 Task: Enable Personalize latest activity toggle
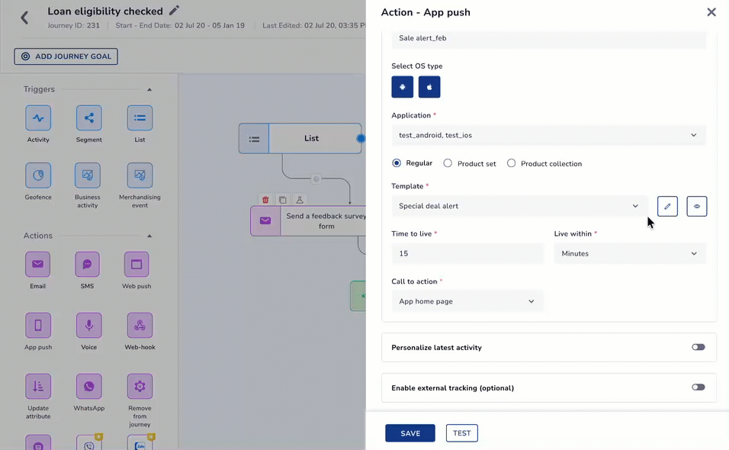tap(698, 347)
